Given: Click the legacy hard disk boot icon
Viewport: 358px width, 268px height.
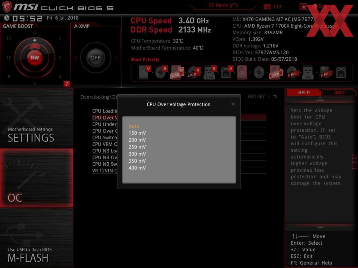Looking at the screenshot, I should [242, 72].
